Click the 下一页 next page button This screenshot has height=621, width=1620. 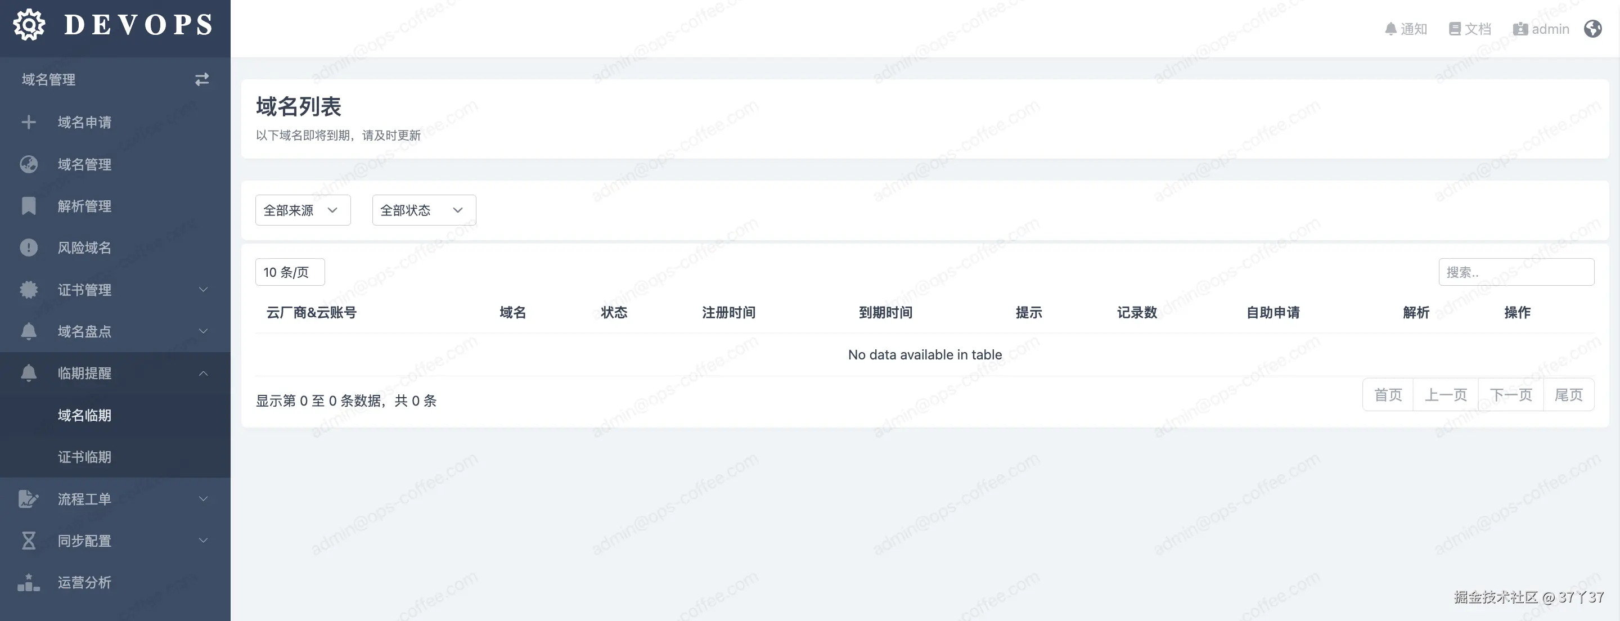pos(1511,394)
